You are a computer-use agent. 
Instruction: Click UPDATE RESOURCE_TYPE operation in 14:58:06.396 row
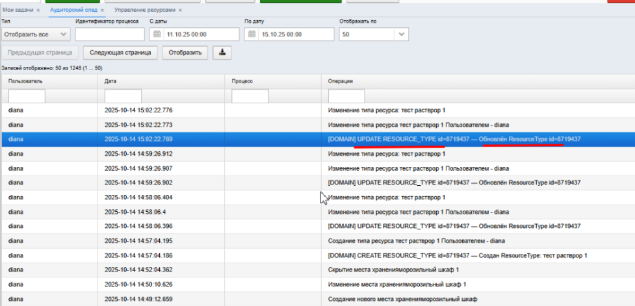(454, 227)
